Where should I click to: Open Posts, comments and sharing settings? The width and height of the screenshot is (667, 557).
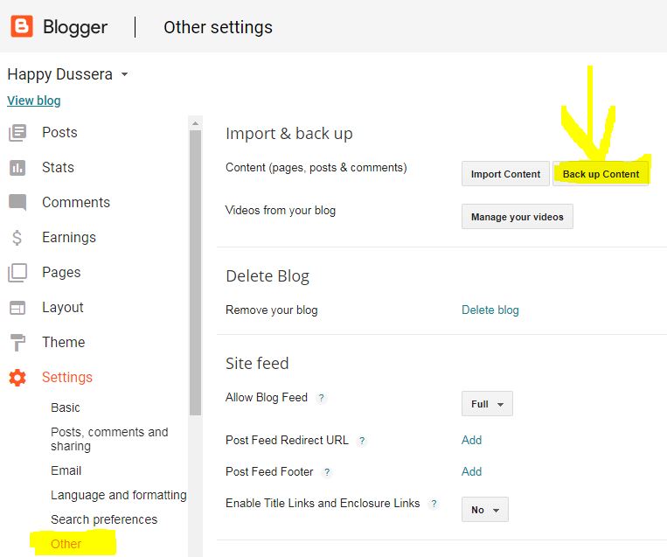(109, 439)
